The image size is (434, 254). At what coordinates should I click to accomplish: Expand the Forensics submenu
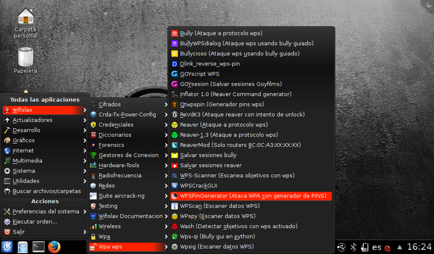click(x=129, y=145)
